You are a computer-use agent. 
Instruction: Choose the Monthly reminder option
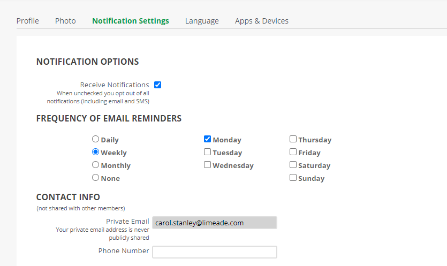click(95, 165)
